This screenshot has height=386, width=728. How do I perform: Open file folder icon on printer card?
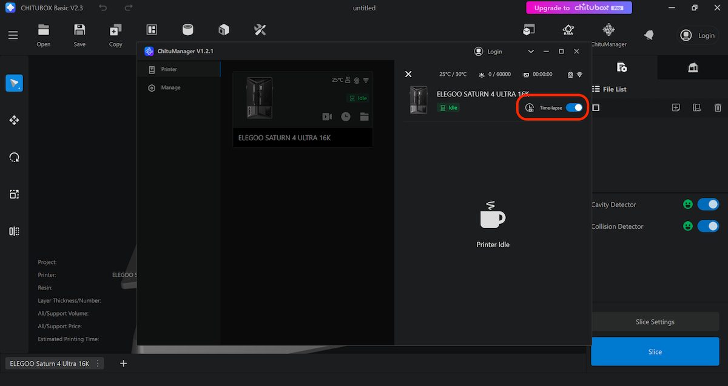(x=364, y=117)
